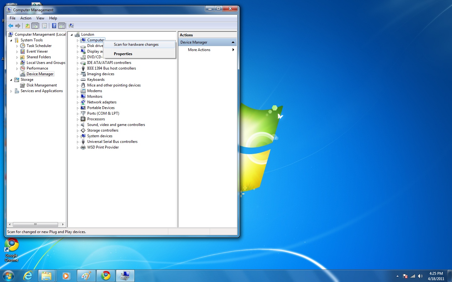Viewport: 452px width, 282px height.
Task: Click the Monitors device icon
Action: (83, 97)
